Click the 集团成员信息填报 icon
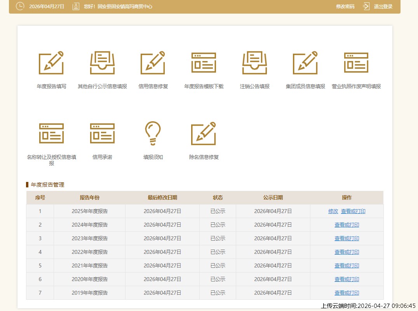Viewport: 418px width, 311px height. pos(305,63)
